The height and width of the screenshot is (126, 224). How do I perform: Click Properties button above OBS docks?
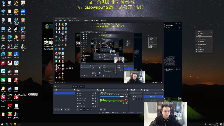pos(75,86)
